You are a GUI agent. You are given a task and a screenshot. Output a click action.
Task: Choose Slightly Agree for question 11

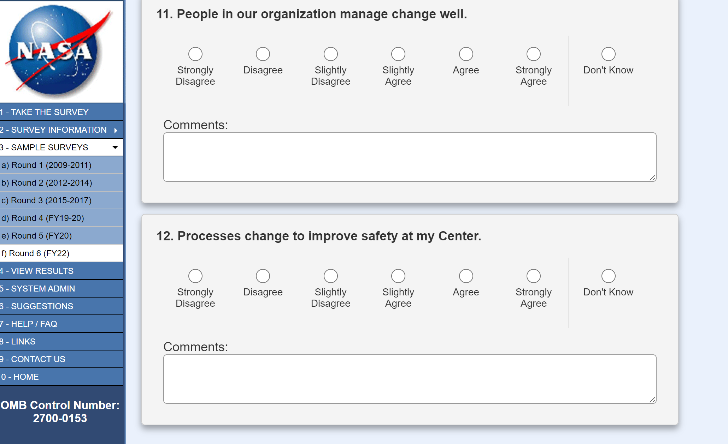coord(398,54)
